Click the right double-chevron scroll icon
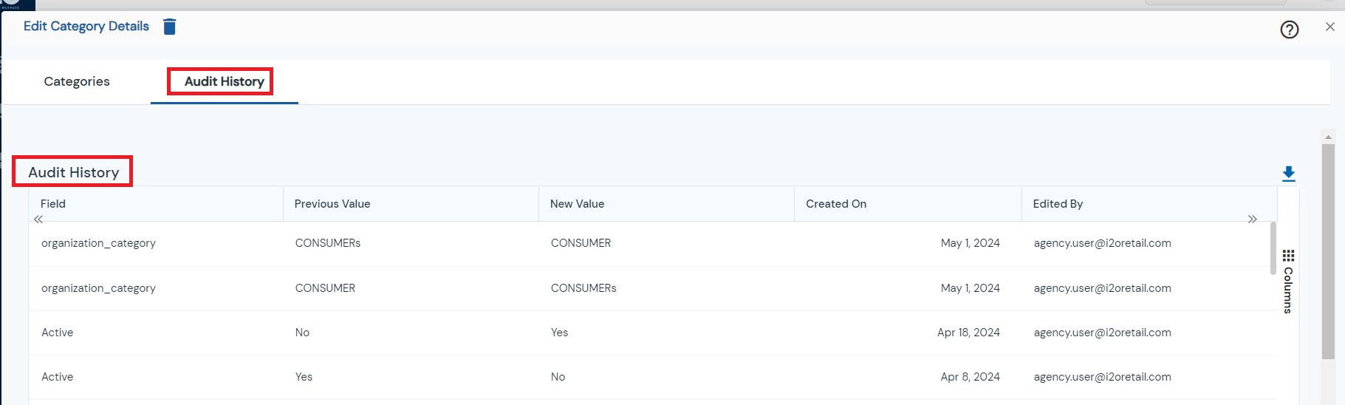The height and width of the screenshot is (405, 1345). pos(1253,219)
